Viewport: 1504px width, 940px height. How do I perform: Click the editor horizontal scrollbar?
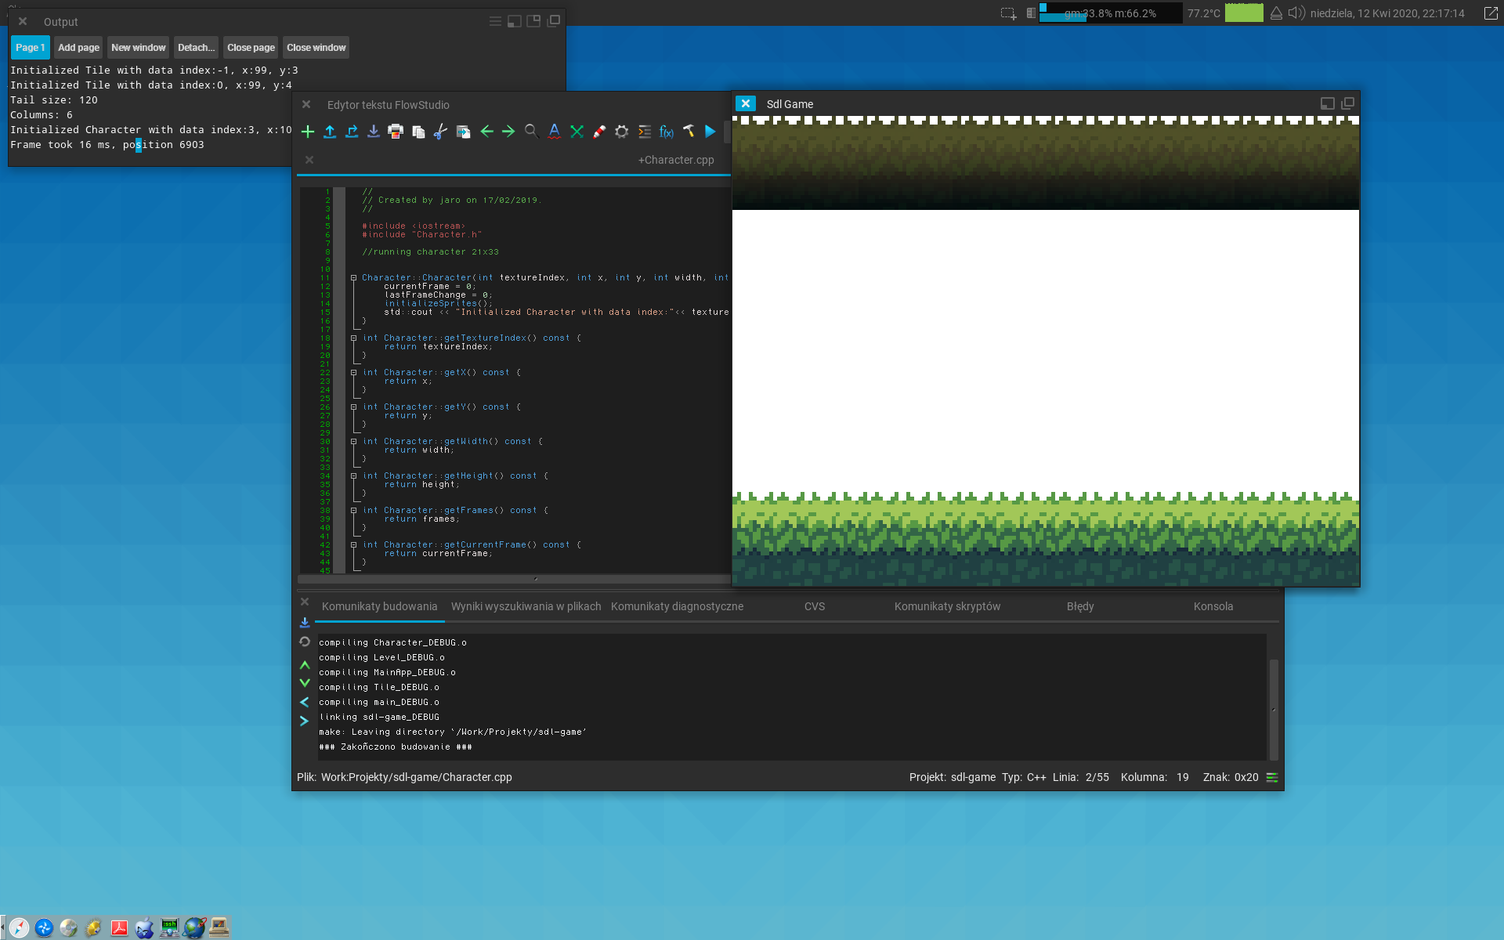[514, 580]
